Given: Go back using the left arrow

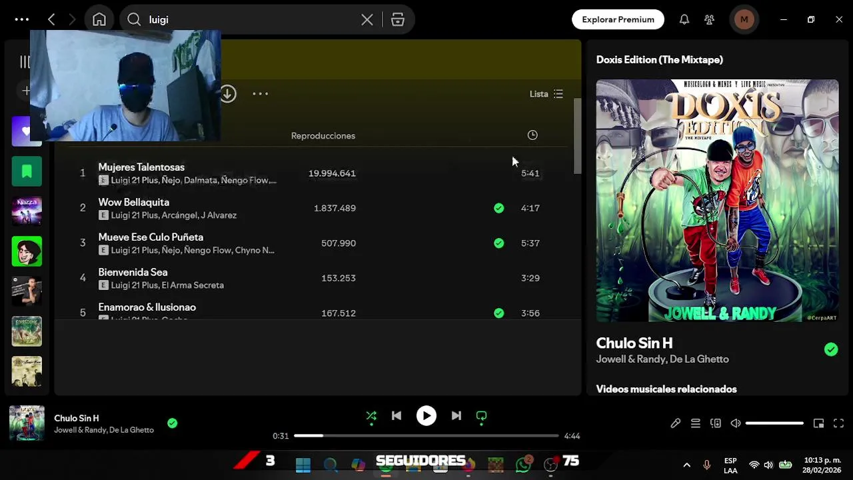Looking at the screenshot, I should (x=51, y=19).
